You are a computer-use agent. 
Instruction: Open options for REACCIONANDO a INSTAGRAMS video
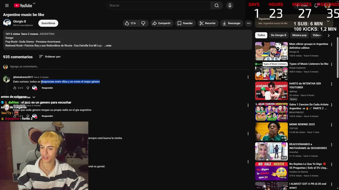[x=331, y=145]
